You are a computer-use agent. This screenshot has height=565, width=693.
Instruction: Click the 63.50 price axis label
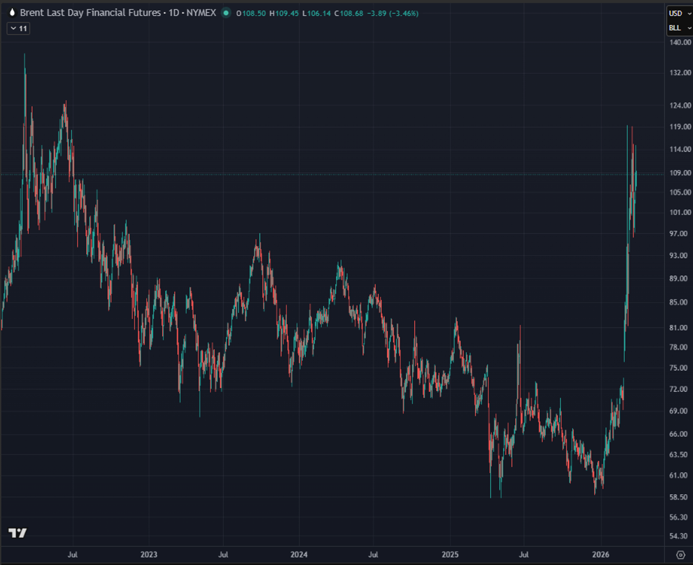click(679, 455)
